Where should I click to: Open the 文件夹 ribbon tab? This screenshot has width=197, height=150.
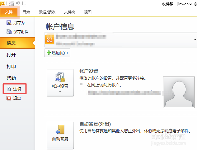point(70,12)
